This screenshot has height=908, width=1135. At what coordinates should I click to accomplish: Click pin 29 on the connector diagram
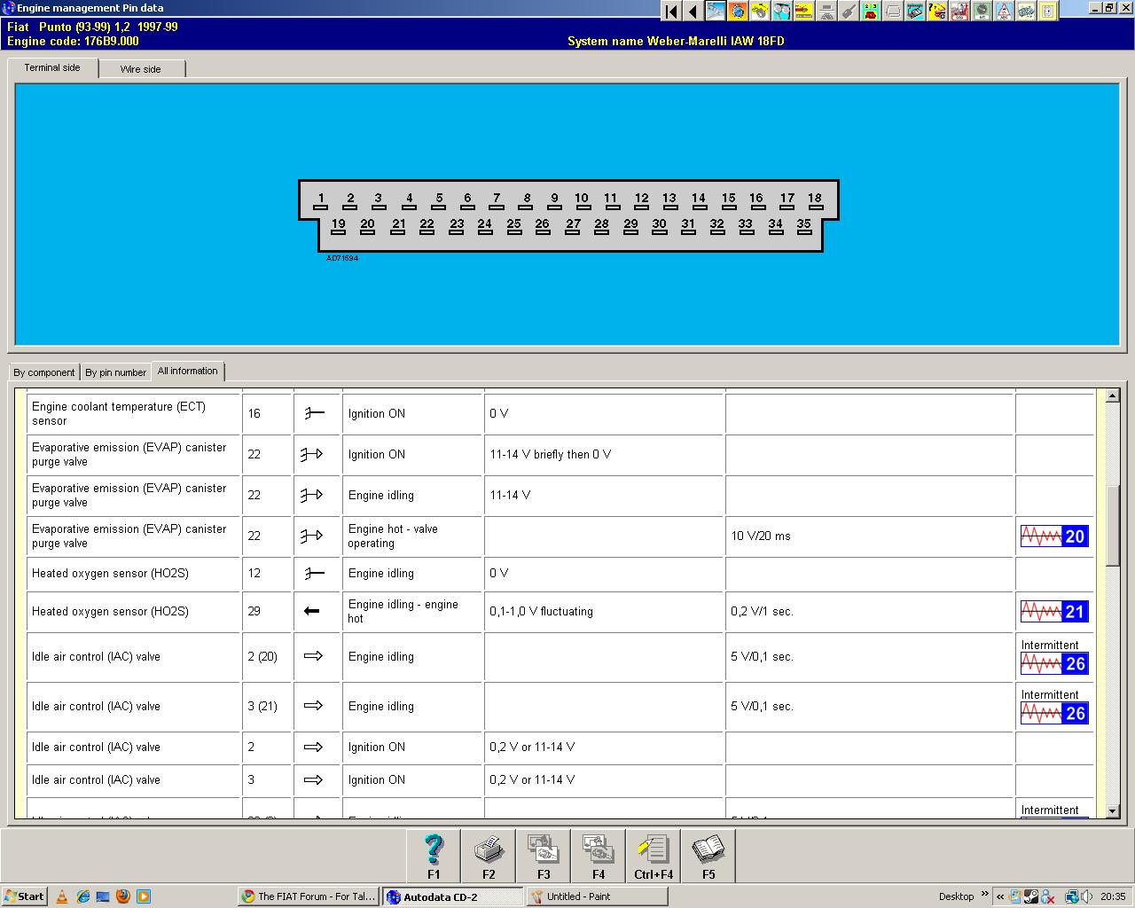tap(630, 226)
